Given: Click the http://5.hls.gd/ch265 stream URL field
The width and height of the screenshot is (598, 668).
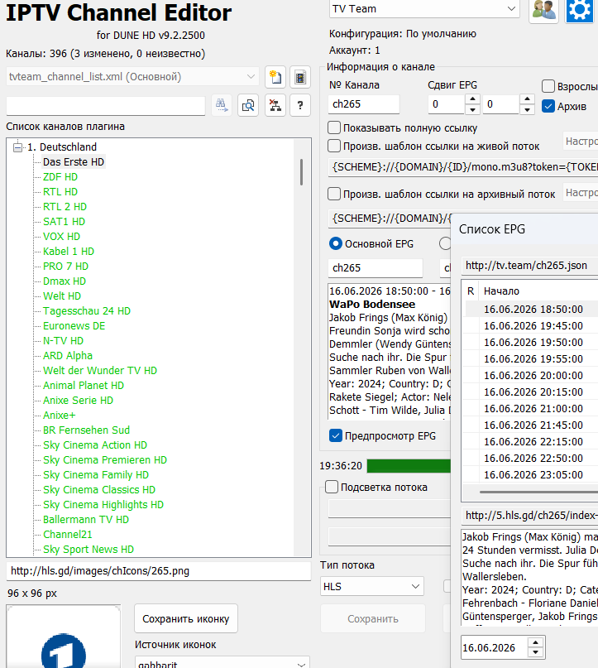Looking at the screenshot, I should click(x=529, y=516).
